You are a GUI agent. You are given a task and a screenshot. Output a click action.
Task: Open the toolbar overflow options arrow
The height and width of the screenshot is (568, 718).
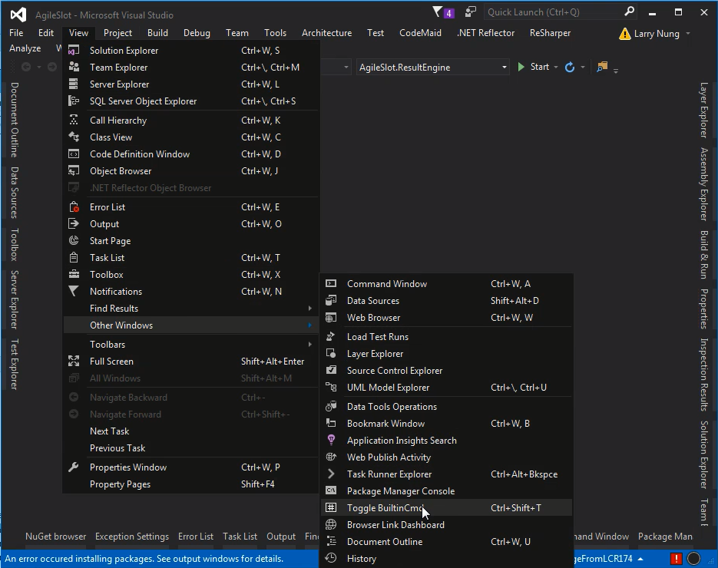(x=616, y=71)
